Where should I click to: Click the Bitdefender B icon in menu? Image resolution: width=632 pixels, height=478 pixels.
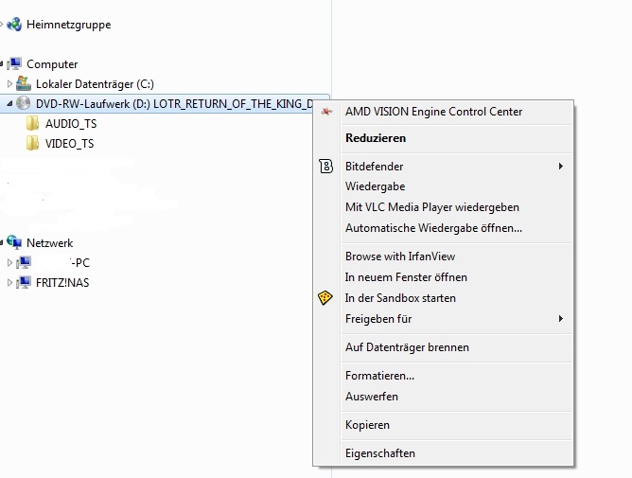(325, 166)
